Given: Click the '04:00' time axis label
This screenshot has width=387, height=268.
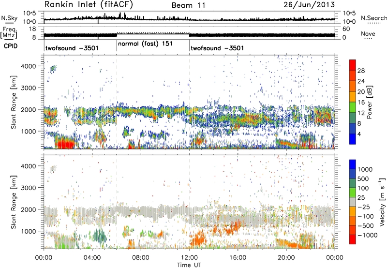Looking at the screenshot, I should (x=92, y=258).
